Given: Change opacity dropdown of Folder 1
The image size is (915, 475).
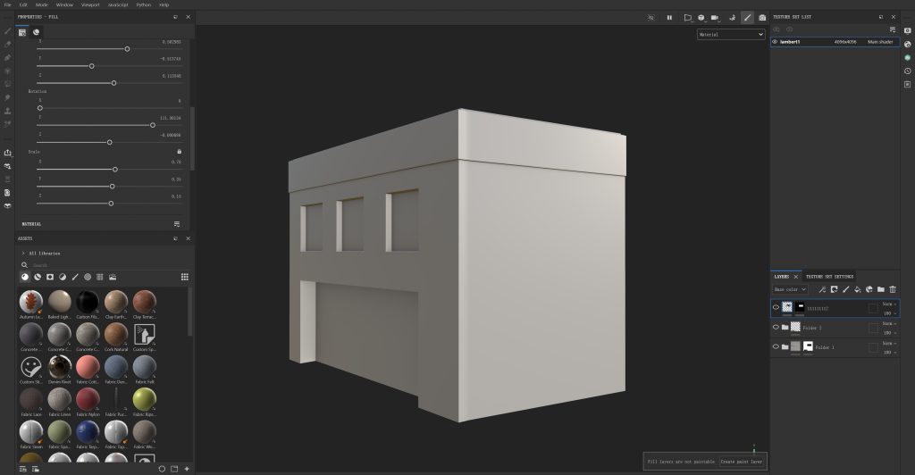Looking at the screenshot, I should coord(889,352).
